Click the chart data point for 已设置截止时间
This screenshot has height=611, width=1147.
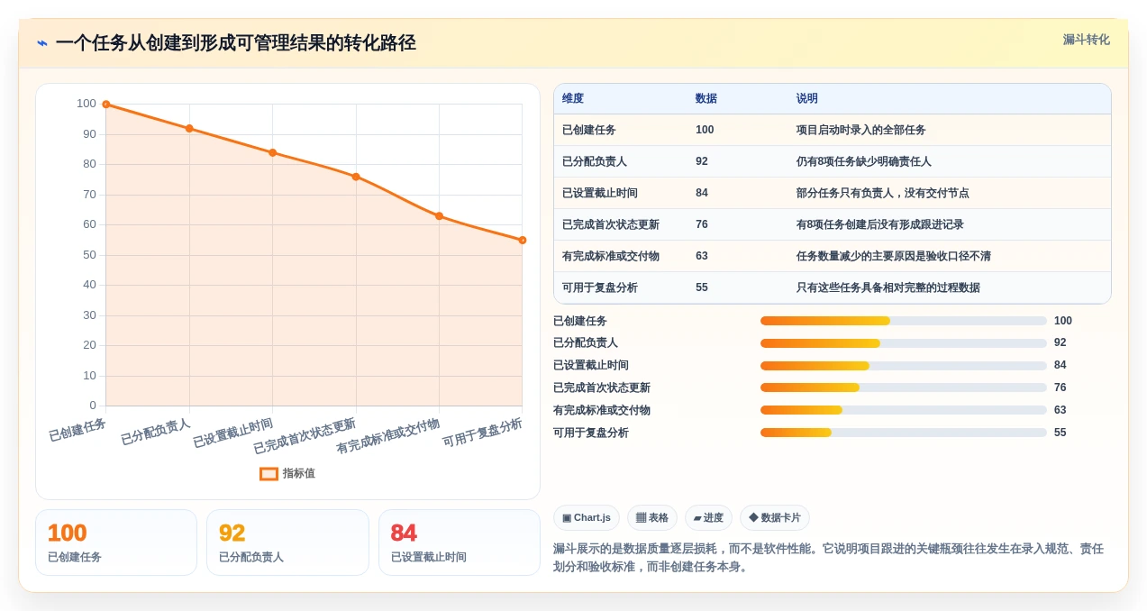pos(273,152)
